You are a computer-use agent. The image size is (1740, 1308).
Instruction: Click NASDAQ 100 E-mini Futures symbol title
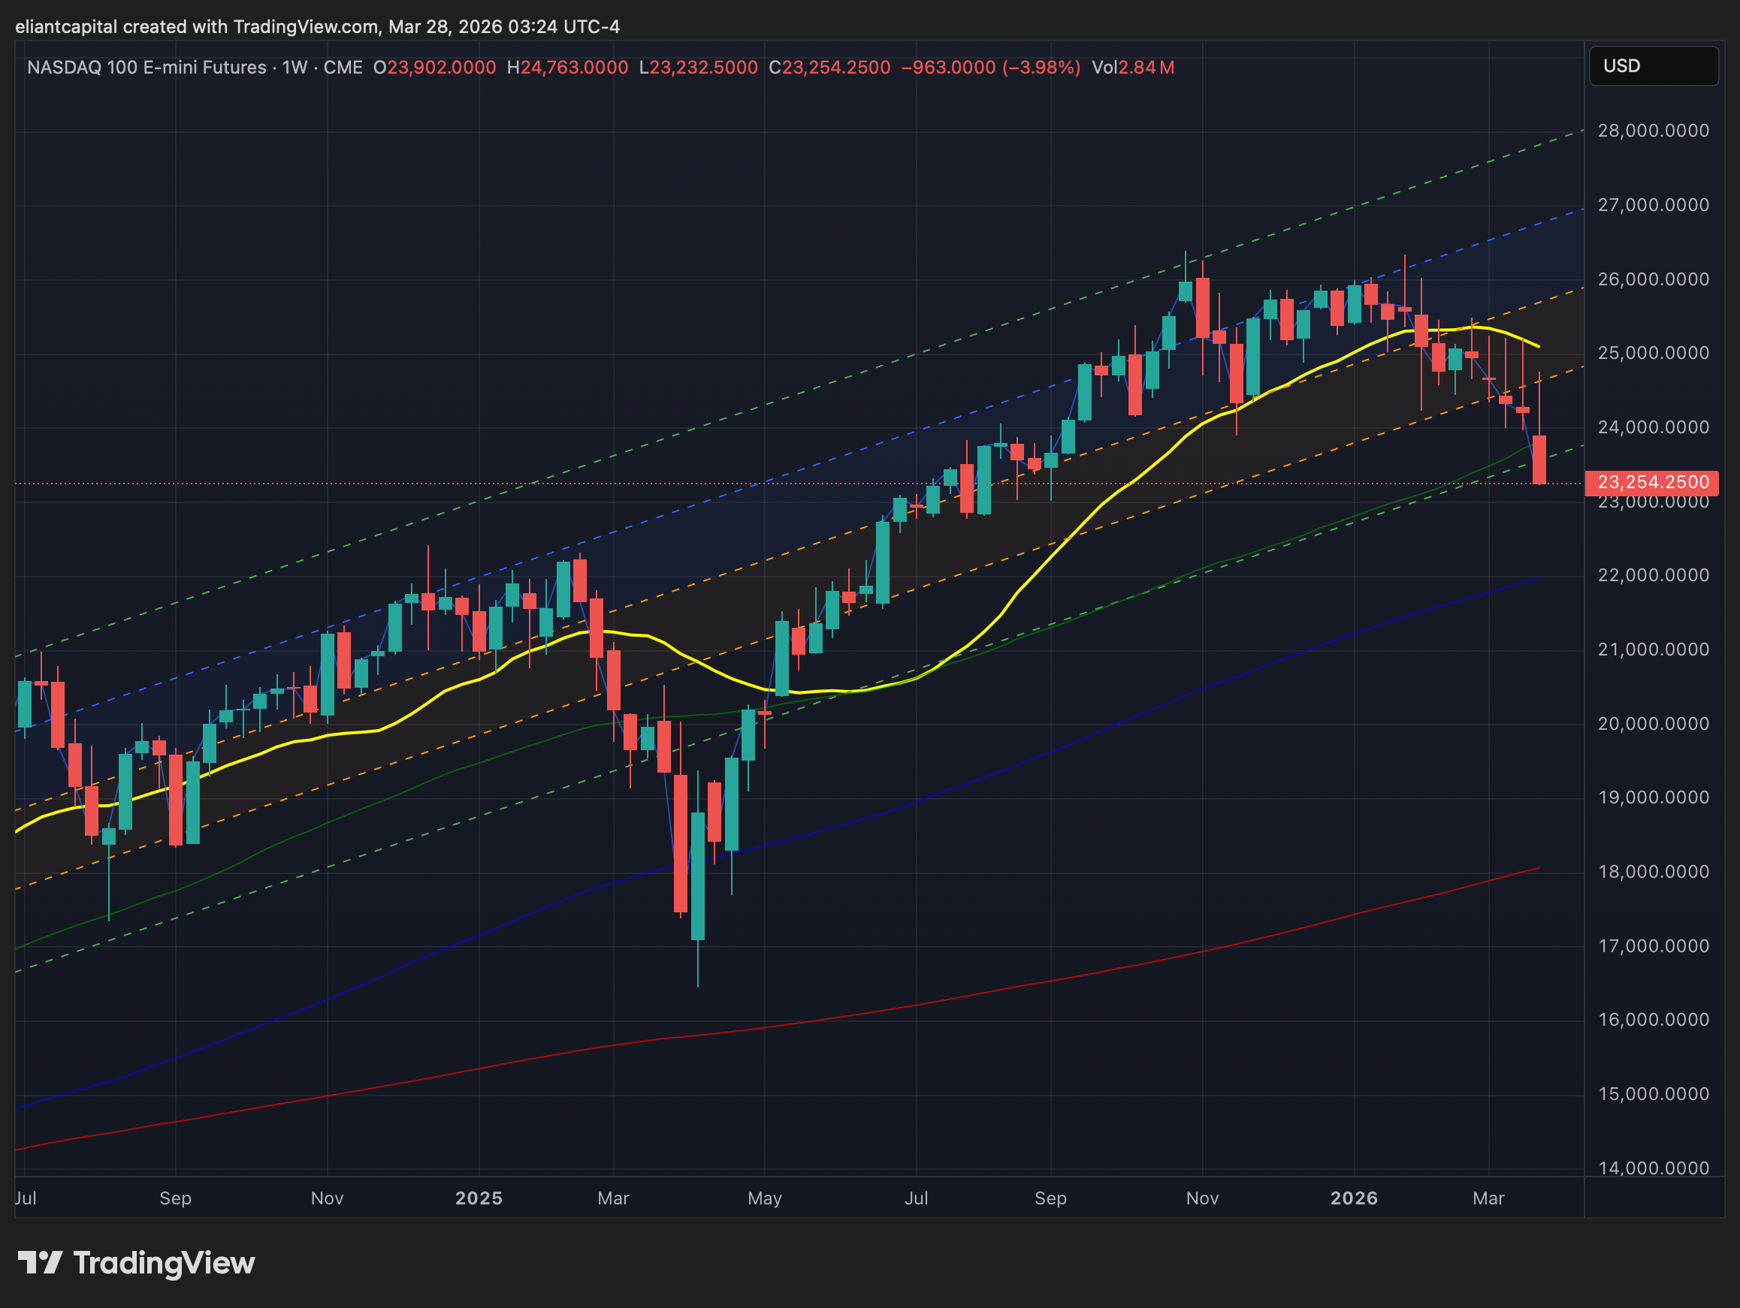point(147,68)
